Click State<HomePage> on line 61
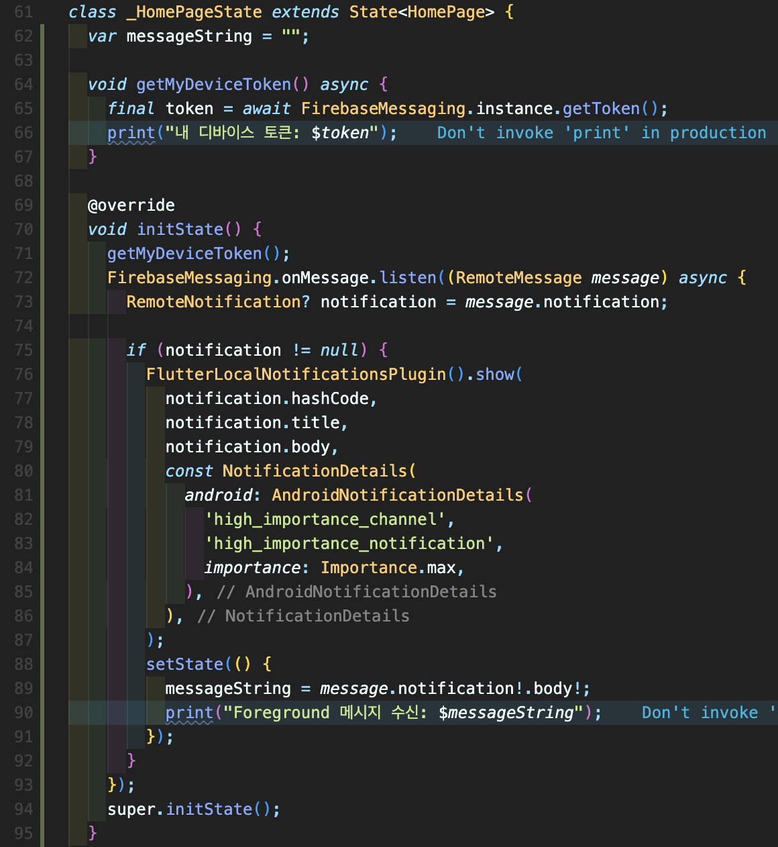 click(422, 12)
